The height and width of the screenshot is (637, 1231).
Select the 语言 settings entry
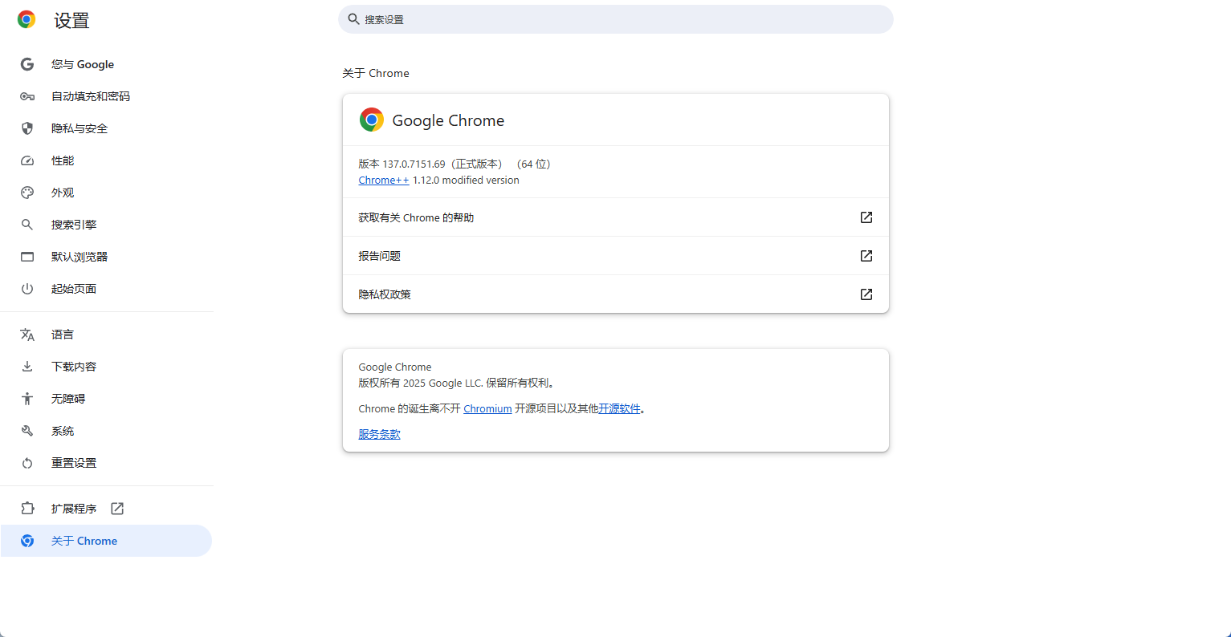tap(64, 335)
